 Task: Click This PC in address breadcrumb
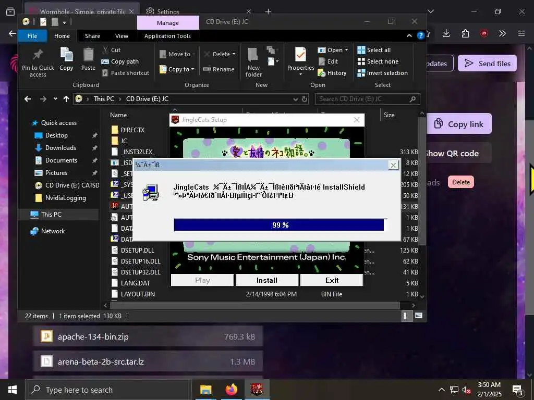[104, 99]
